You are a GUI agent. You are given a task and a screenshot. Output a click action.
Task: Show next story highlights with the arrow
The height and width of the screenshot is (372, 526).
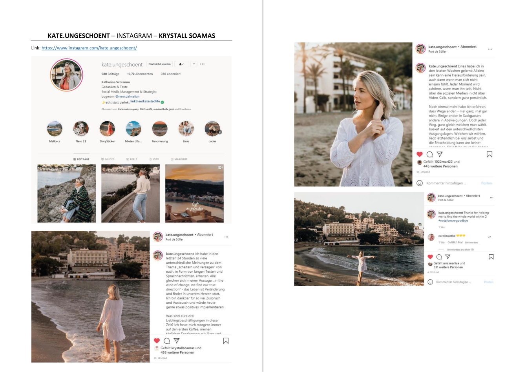220,132
